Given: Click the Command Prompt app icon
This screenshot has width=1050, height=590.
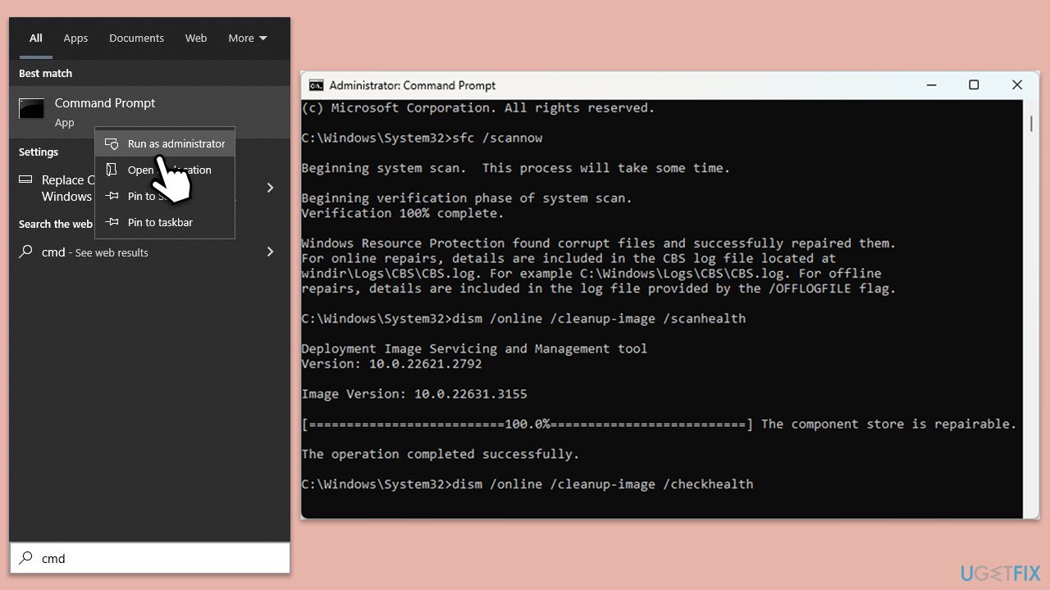Looking at the screenshot, I should (32, 109).
